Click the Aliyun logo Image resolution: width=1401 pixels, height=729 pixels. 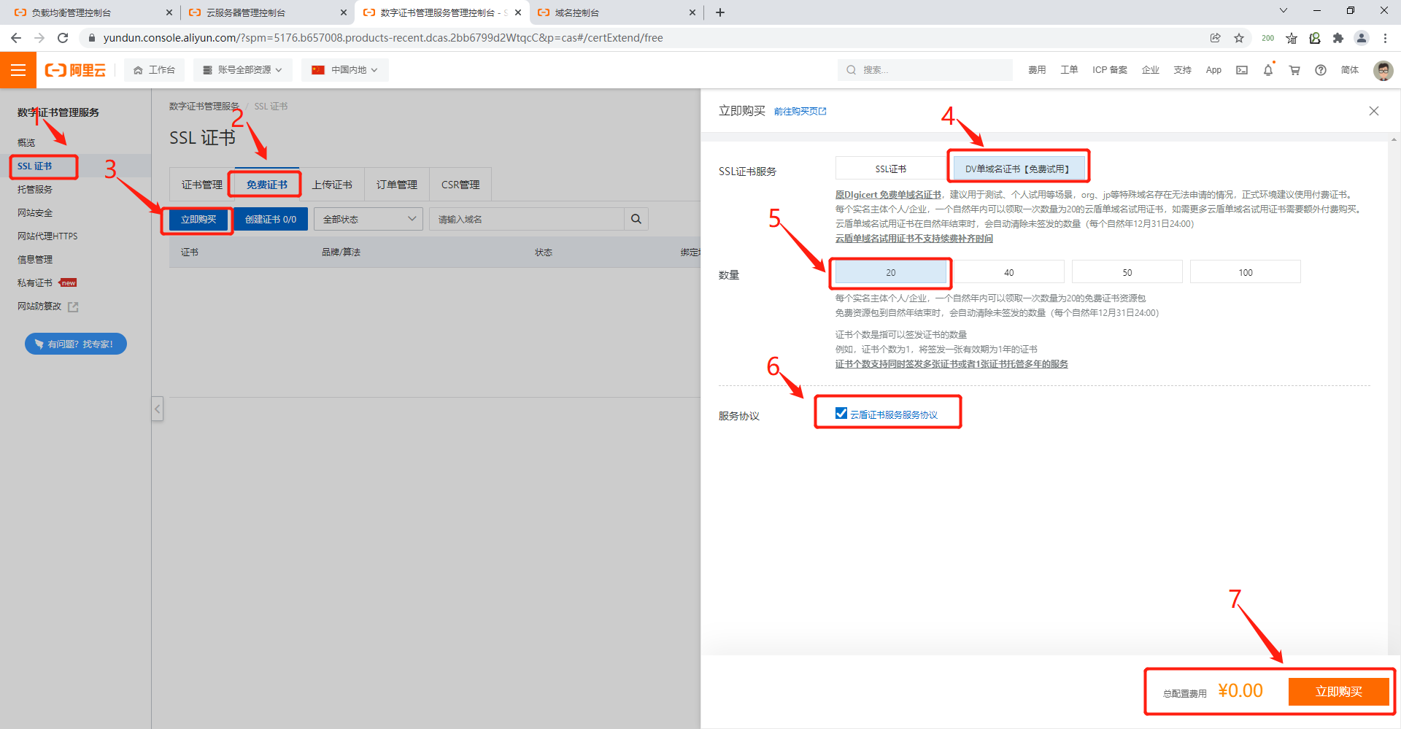coord(76,70)
